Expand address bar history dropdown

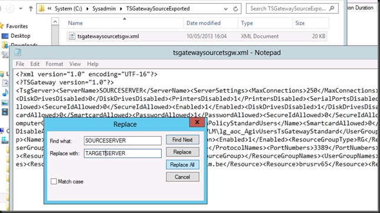[225, 9]
